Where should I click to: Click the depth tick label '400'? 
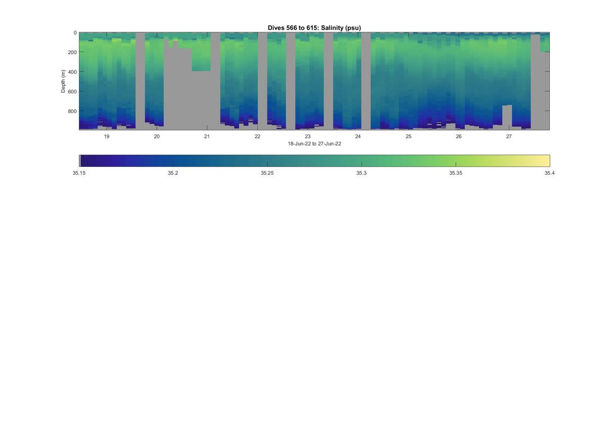click(72, 72)
